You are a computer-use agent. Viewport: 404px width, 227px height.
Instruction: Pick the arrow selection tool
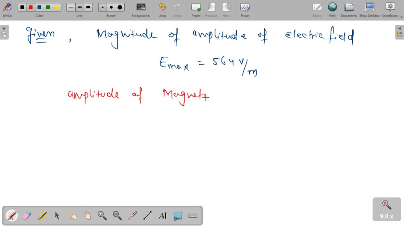pos(57,216)
